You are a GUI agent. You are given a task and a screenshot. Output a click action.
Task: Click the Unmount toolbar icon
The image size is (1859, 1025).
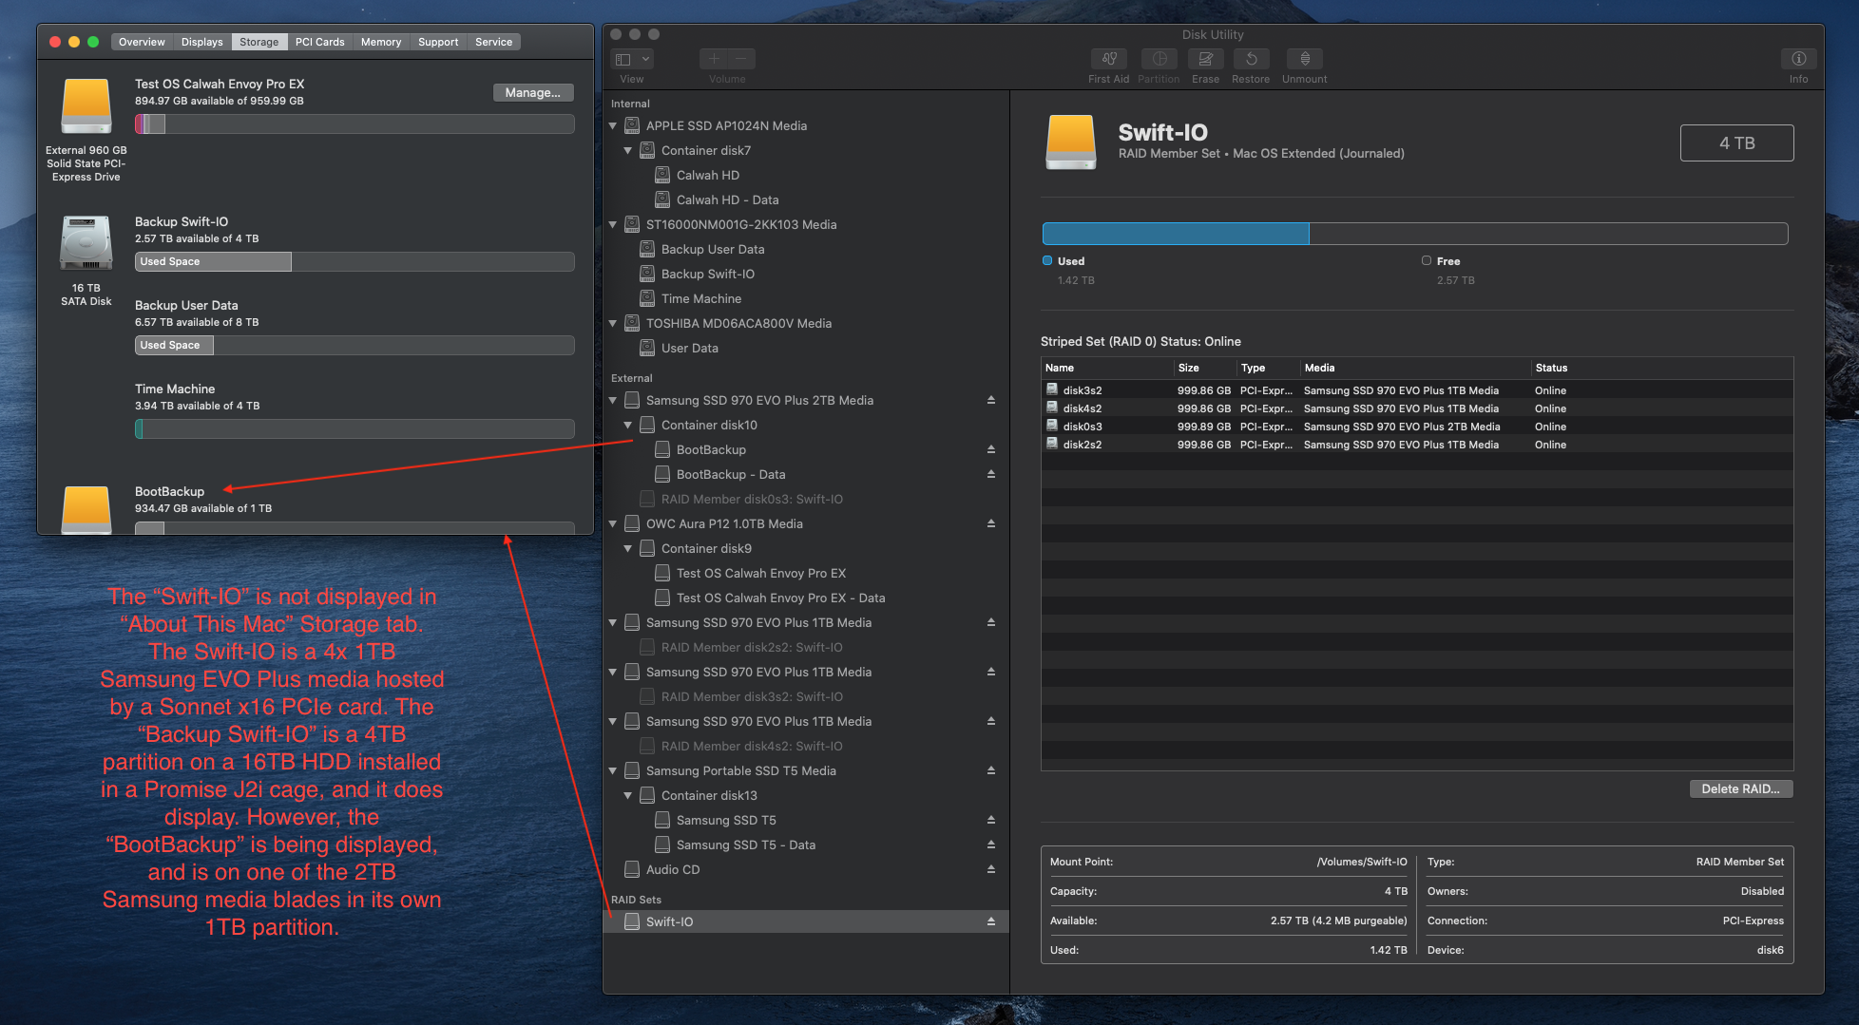pyautogui.click(x=1304, y=59)
